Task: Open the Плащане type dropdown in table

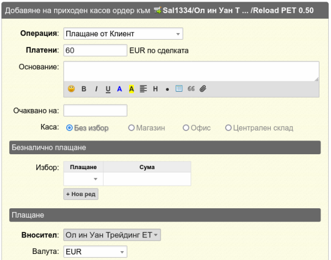Action: coord(84,179)
